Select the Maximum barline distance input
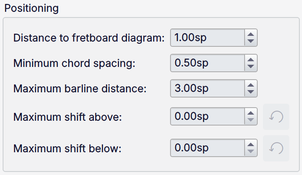Viewport: 302px width, 175px height. point(207,88)
